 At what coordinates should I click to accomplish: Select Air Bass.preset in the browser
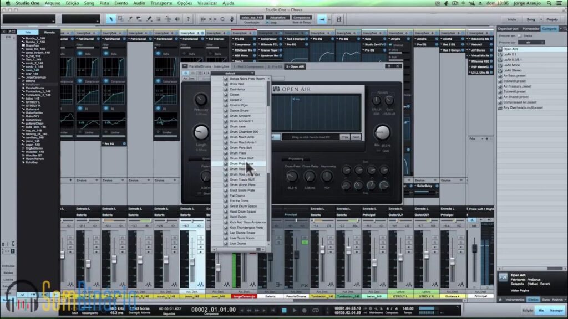[514, 75]
